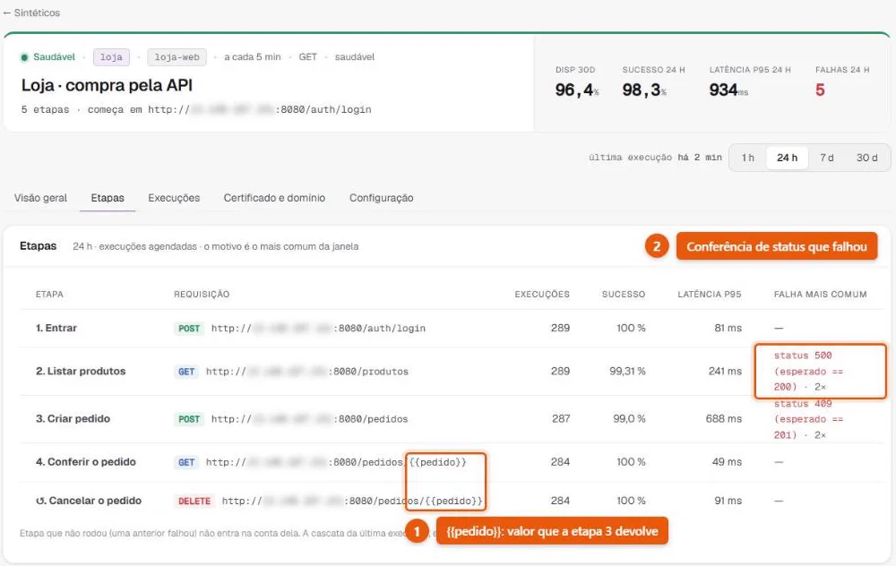Click the 99,31 % success of Listar produtos

coord(627,372)
